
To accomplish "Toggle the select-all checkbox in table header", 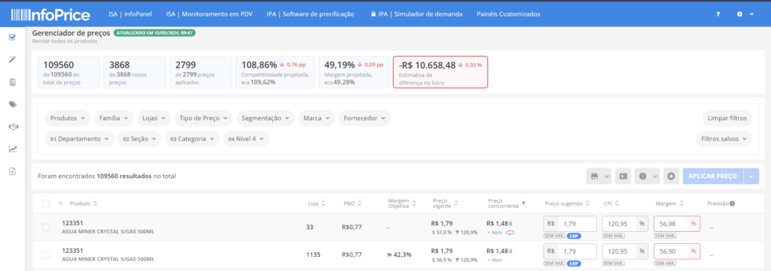I will coord(46,203).
